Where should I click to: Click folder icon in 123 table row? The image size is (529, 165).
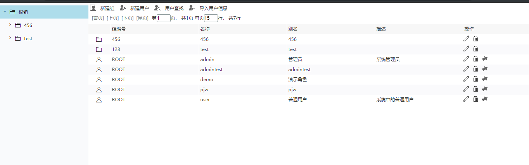99,49
